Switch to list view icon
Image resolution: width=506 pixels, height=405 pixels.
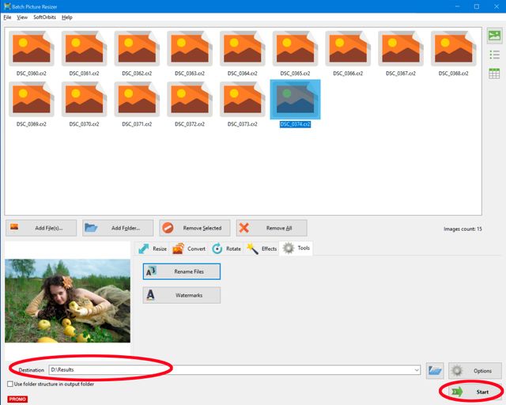tap(494, 55)
